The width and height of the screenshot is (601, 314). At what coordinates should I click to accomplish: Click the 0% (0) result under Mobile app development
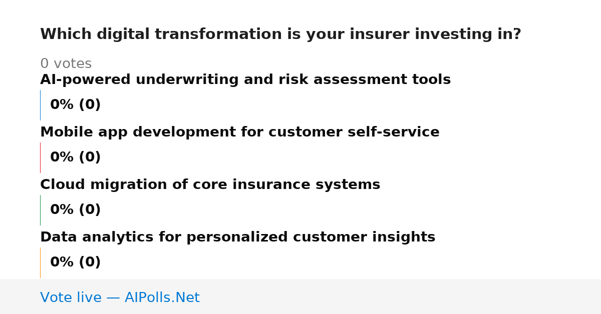(76, 157)
